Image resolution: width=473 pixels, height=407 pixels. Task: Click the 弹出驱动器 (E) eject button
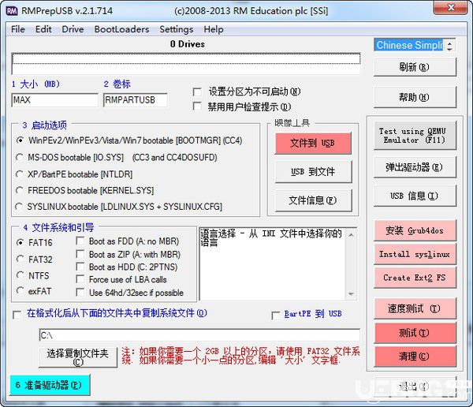(415, 167)
